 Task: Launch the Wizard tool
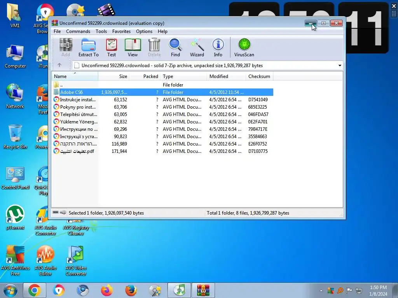coord(197,47)
